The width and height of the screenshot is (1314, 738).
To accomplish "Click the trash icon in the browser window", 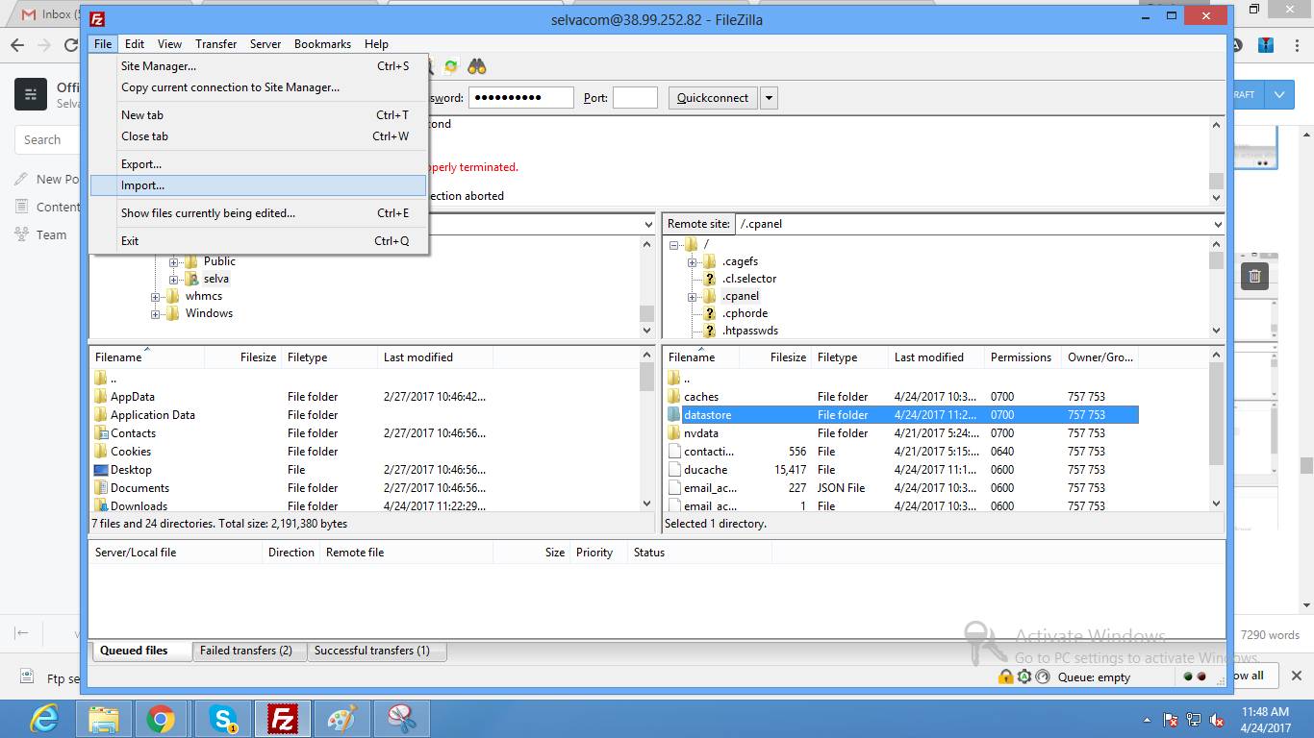I will [x=1254, y=277].
